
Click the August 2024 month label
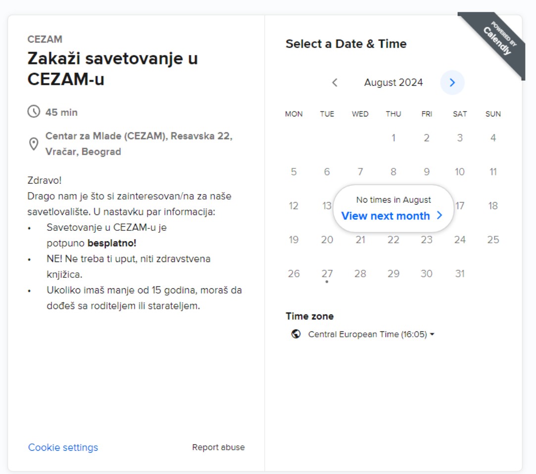393,82
